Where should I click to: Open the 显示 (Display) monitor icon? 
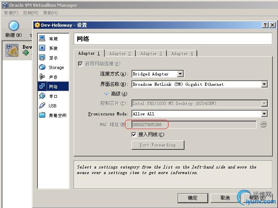coord(42,57)
